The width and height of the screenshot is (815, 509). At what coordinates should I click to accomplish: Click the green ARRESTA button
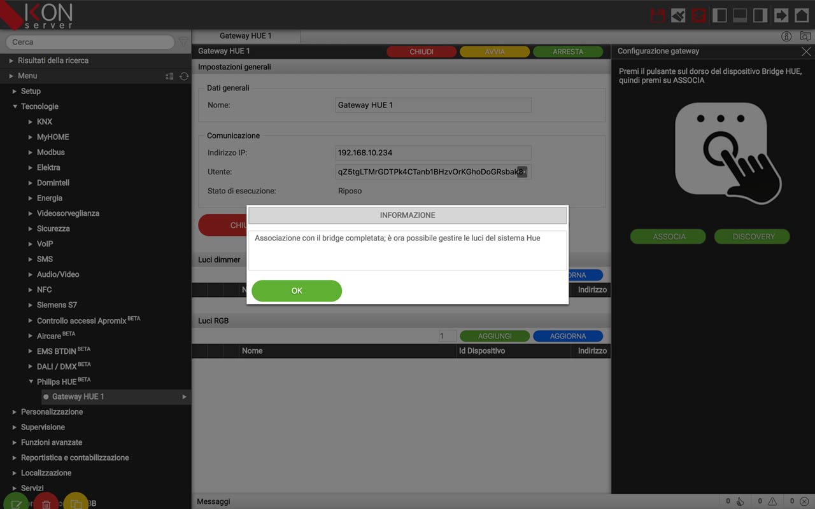568,52
